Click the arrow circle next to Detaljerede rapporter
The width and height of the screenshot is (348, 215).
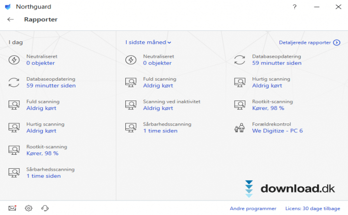[x=337, y=43]
